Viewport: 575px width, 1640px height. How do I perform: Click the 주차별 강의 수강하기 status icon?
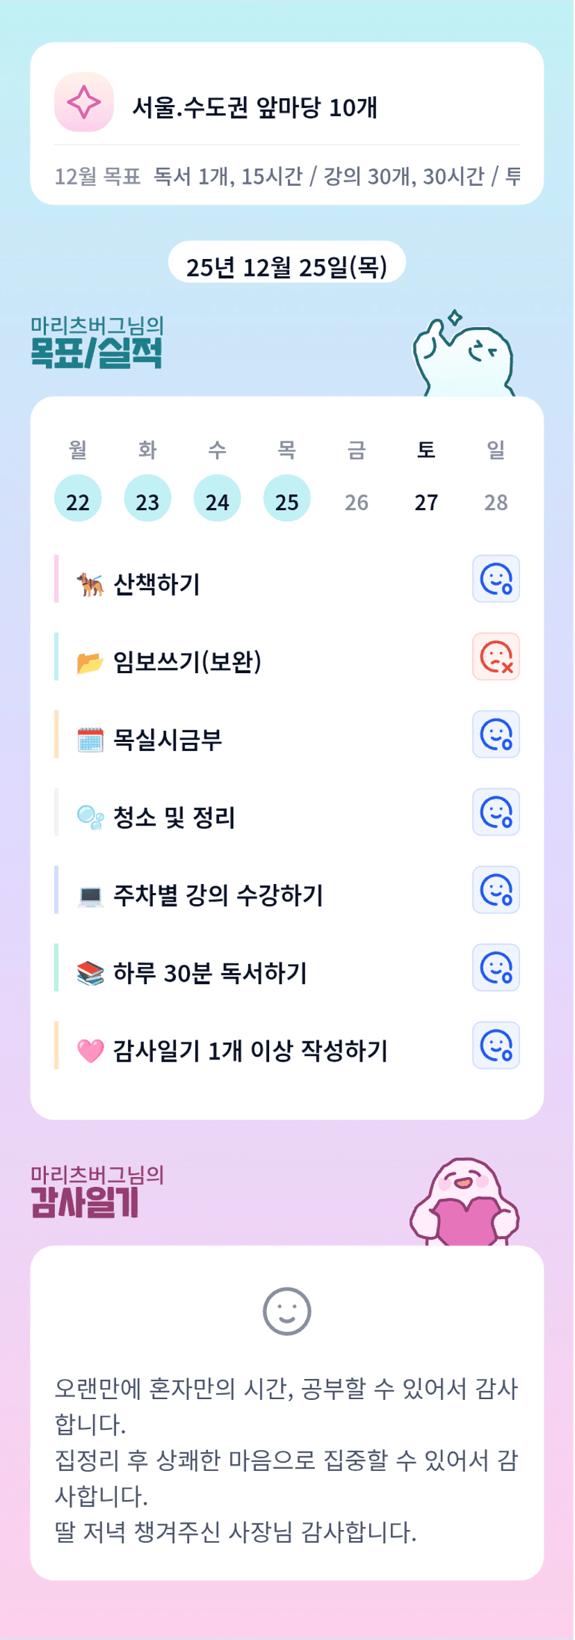click(x=496, y=890)
